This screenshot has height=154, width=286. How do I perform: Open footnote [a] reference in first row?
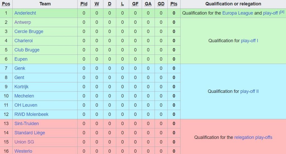coord(282,12)
